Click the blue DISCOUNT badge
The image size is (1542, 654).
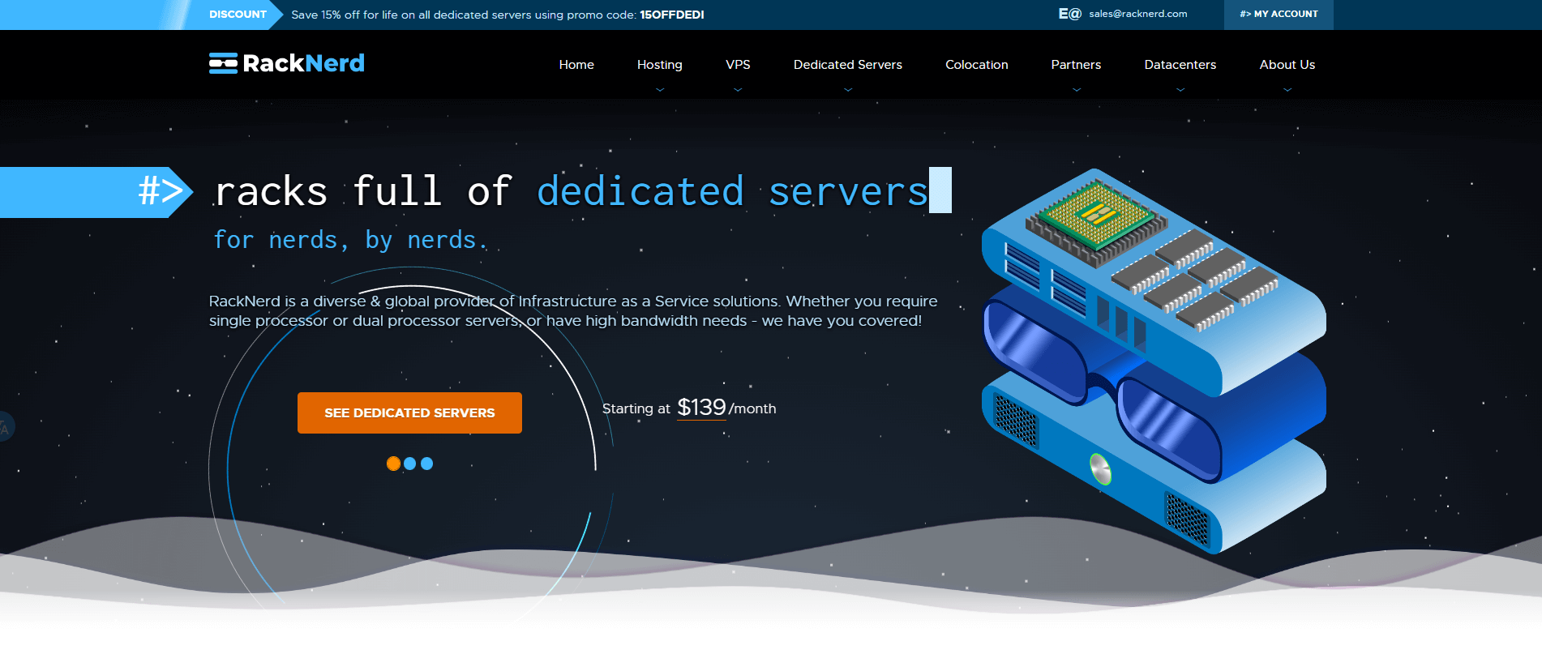pyautogui.click(x=237, y=15)
